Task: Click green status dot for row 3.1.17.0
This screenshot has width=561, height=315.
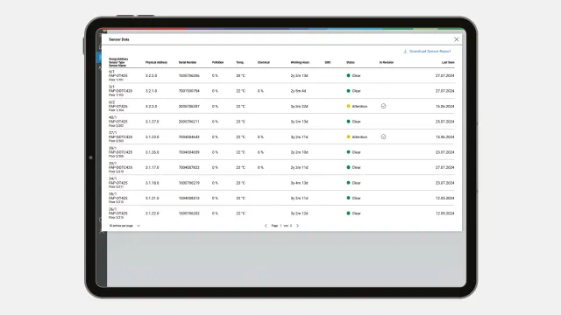Action: tap(348, 167)
